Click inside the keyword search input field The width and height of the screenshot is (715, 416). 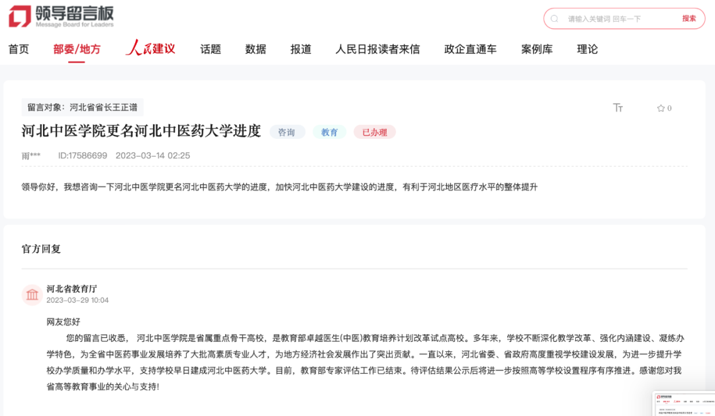tap(602, 19)
